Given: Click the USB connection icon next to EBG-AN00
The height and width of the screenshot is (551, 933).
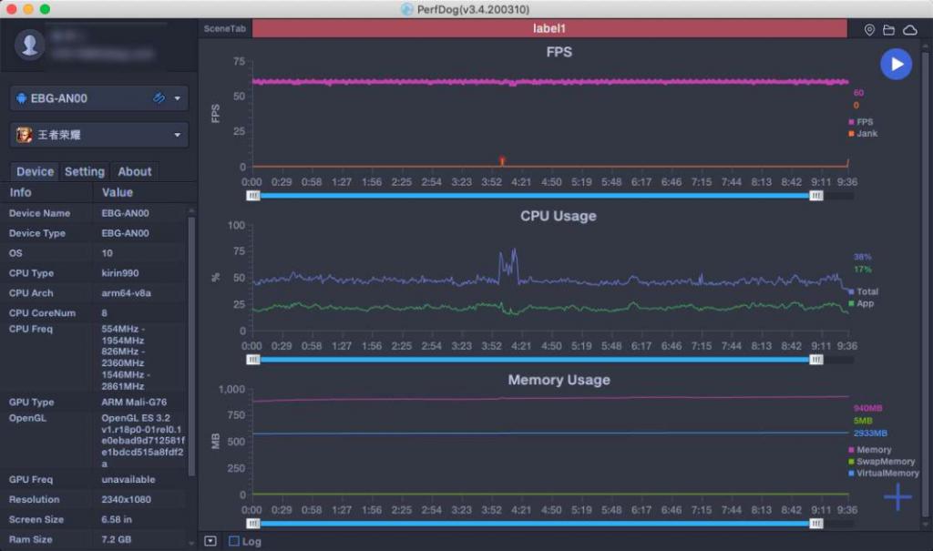Looking at the screenshot, I should 159,97.
